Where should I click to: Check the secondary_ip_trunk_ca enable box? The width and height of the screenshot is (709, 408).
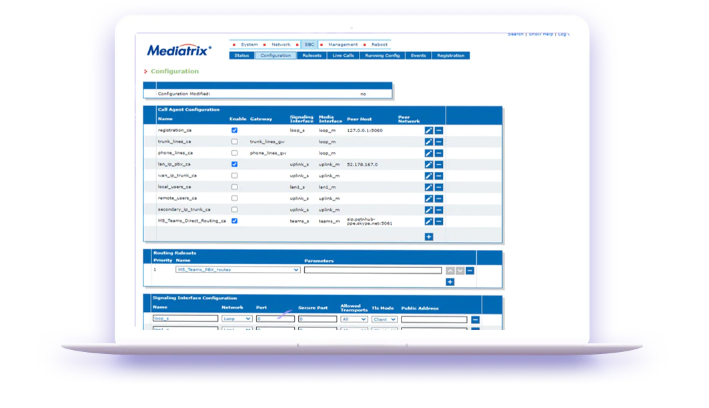[234, 209]
